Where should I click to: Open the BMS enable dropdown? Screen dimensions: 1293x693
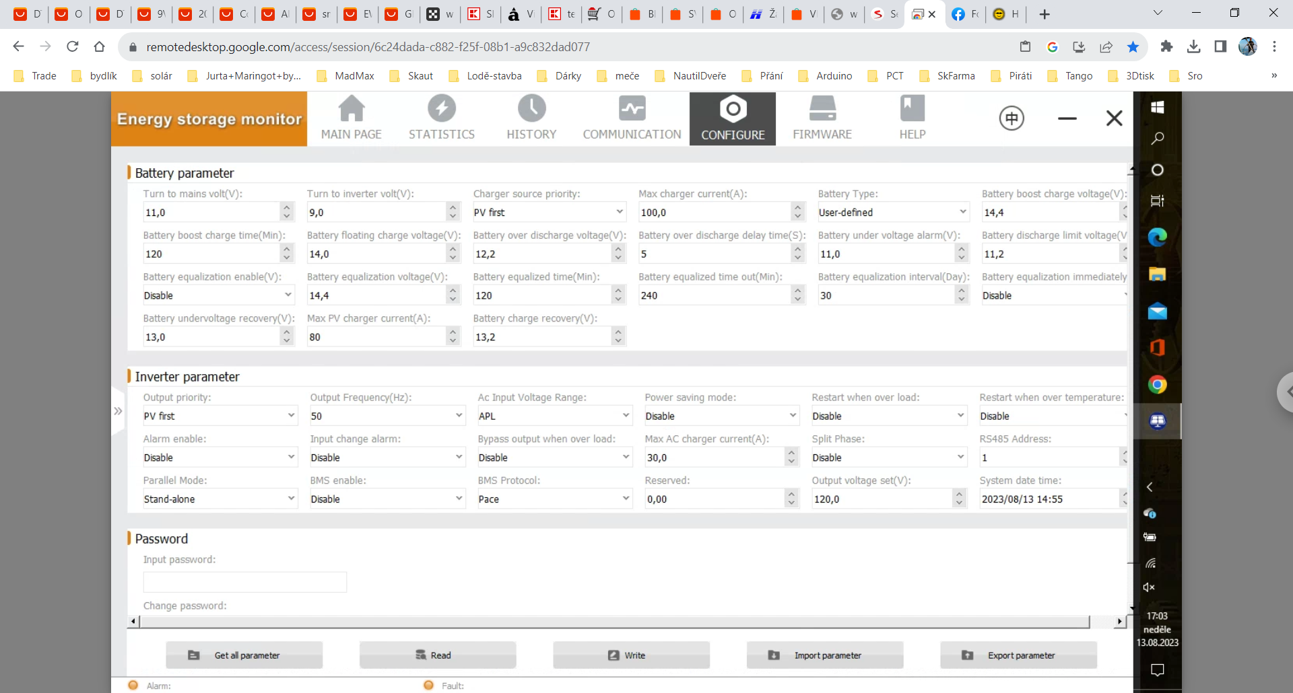[x=387, y=499]
